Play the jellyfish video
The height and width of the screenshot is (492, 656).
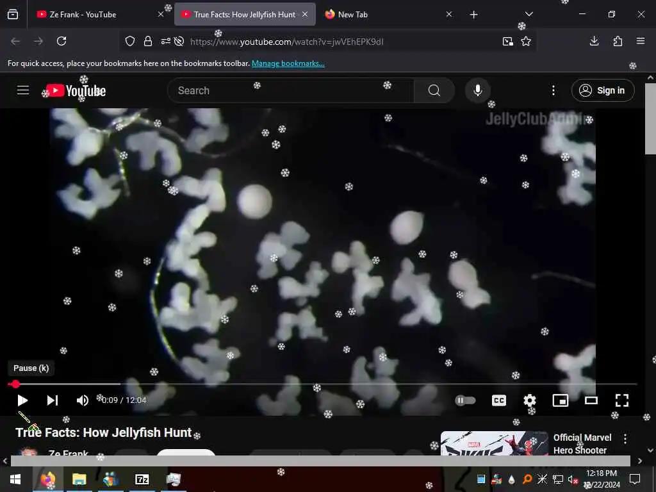pos(22,401)
